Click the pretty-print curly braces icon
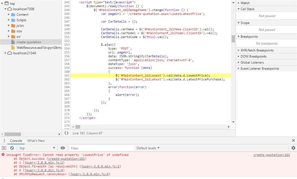Viewport: 297px width, 179px height. [x=66, y=133]
